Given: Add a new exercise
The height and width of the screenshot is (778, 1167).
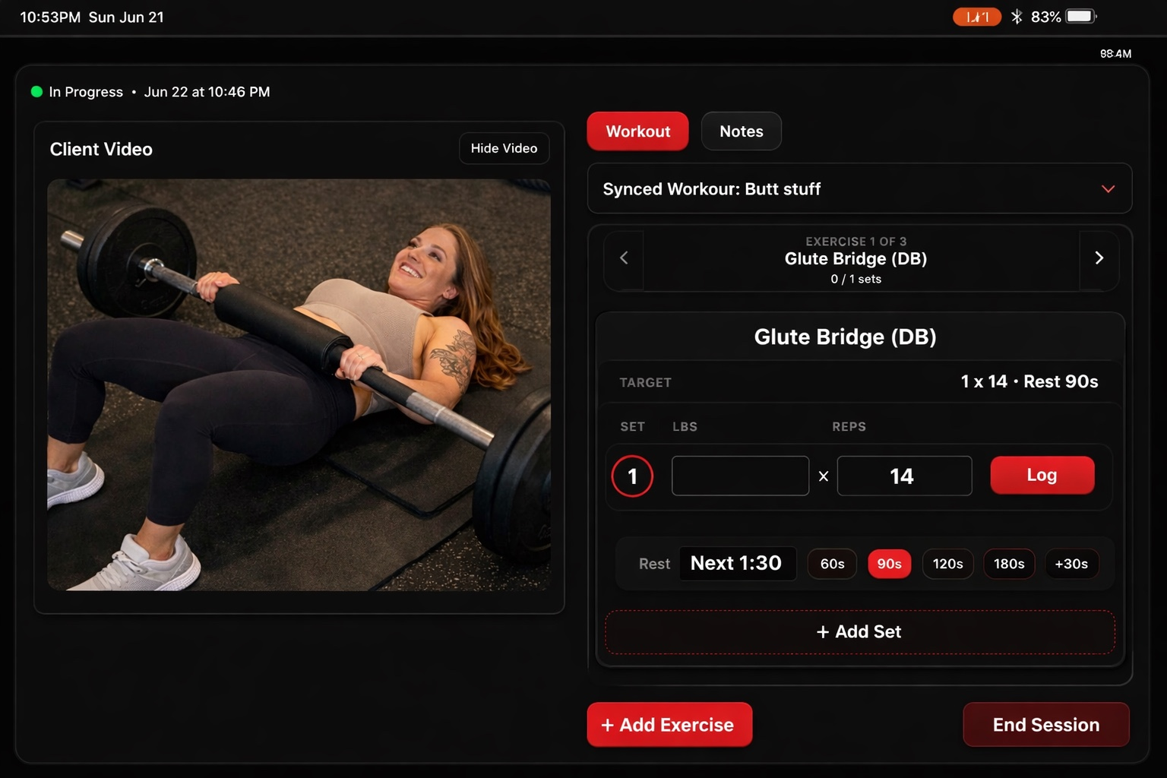Looking at the screenshot, I should pos(669,724).
